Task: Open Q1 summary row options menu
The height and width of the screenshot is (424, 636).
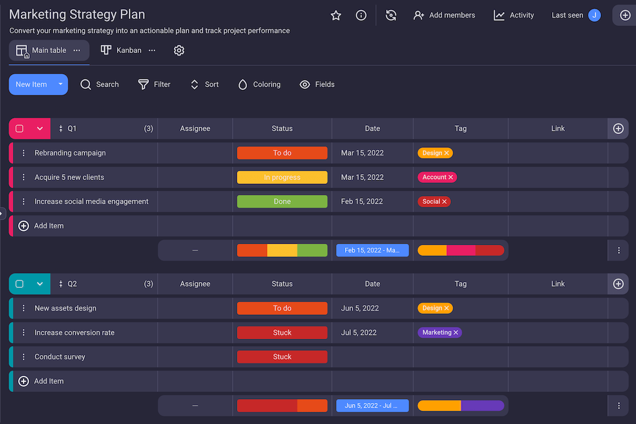Action: pyautogui.click(x=619, y=250)
